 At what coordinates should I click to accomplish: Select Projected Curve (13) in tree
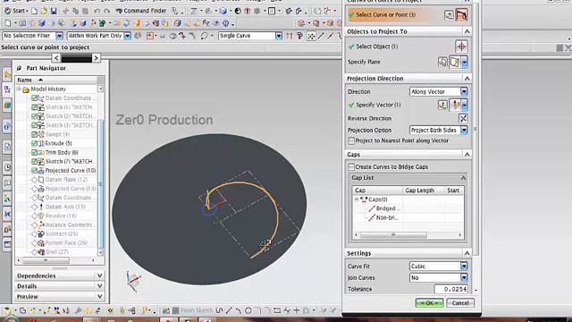tap(70, 189)
